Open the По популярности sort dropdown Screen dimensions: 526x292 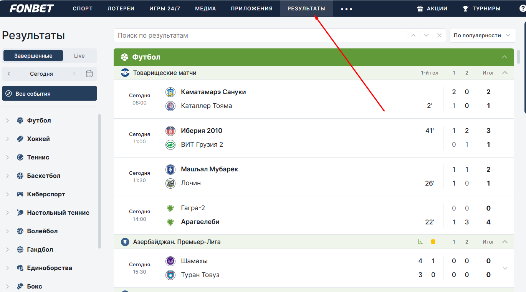point(482,35)
